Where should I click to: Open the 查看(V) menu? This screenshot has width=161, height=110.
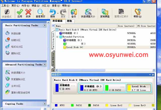[x=56, y=6]
